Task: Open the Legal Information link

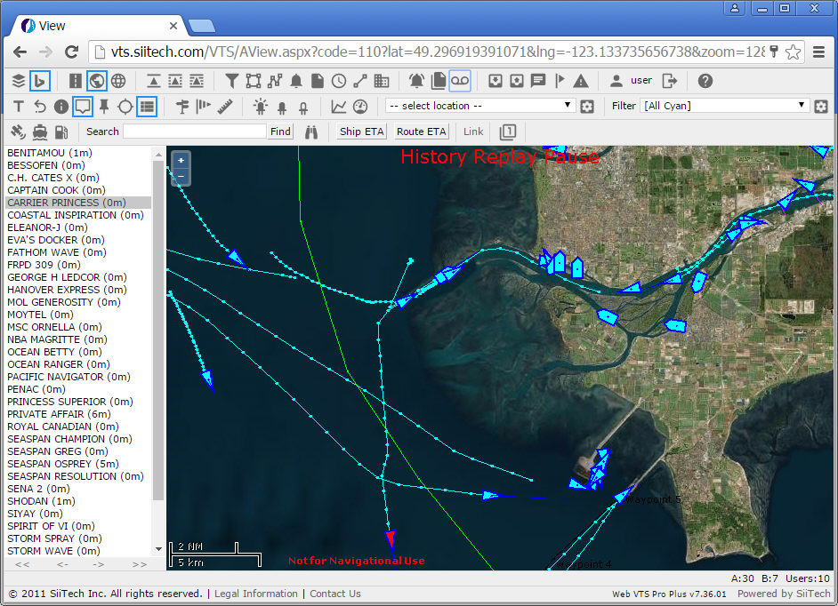Action: pos(256,594)
